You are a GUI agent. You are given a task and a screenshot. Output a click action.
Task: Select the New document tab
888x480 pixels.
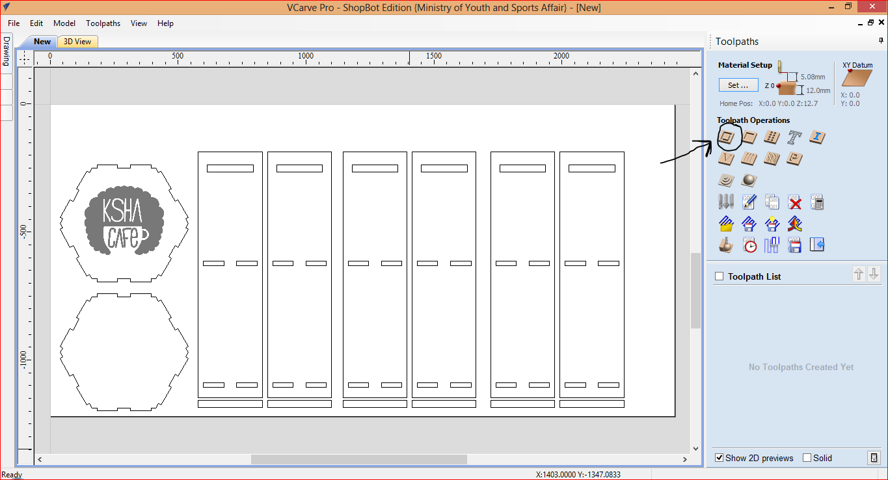tap(42, 42)
